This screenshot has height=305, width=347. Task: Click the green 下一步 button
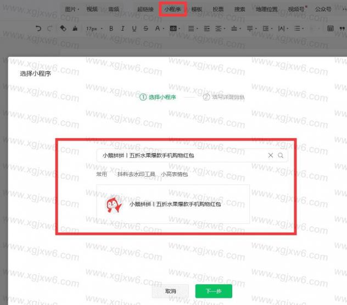(214, 291)
